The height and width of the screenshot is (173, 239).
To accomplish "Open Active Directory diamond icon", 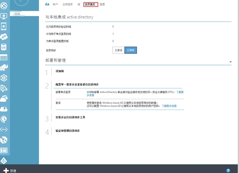I will pos(3,161).
